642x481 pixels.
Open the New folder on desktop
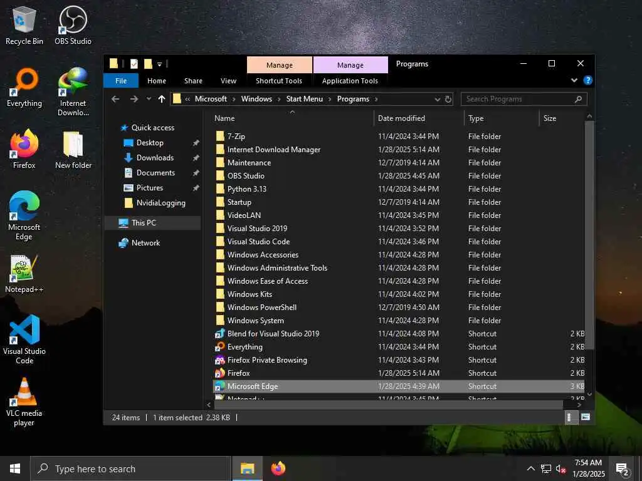(x=73, y=149)
